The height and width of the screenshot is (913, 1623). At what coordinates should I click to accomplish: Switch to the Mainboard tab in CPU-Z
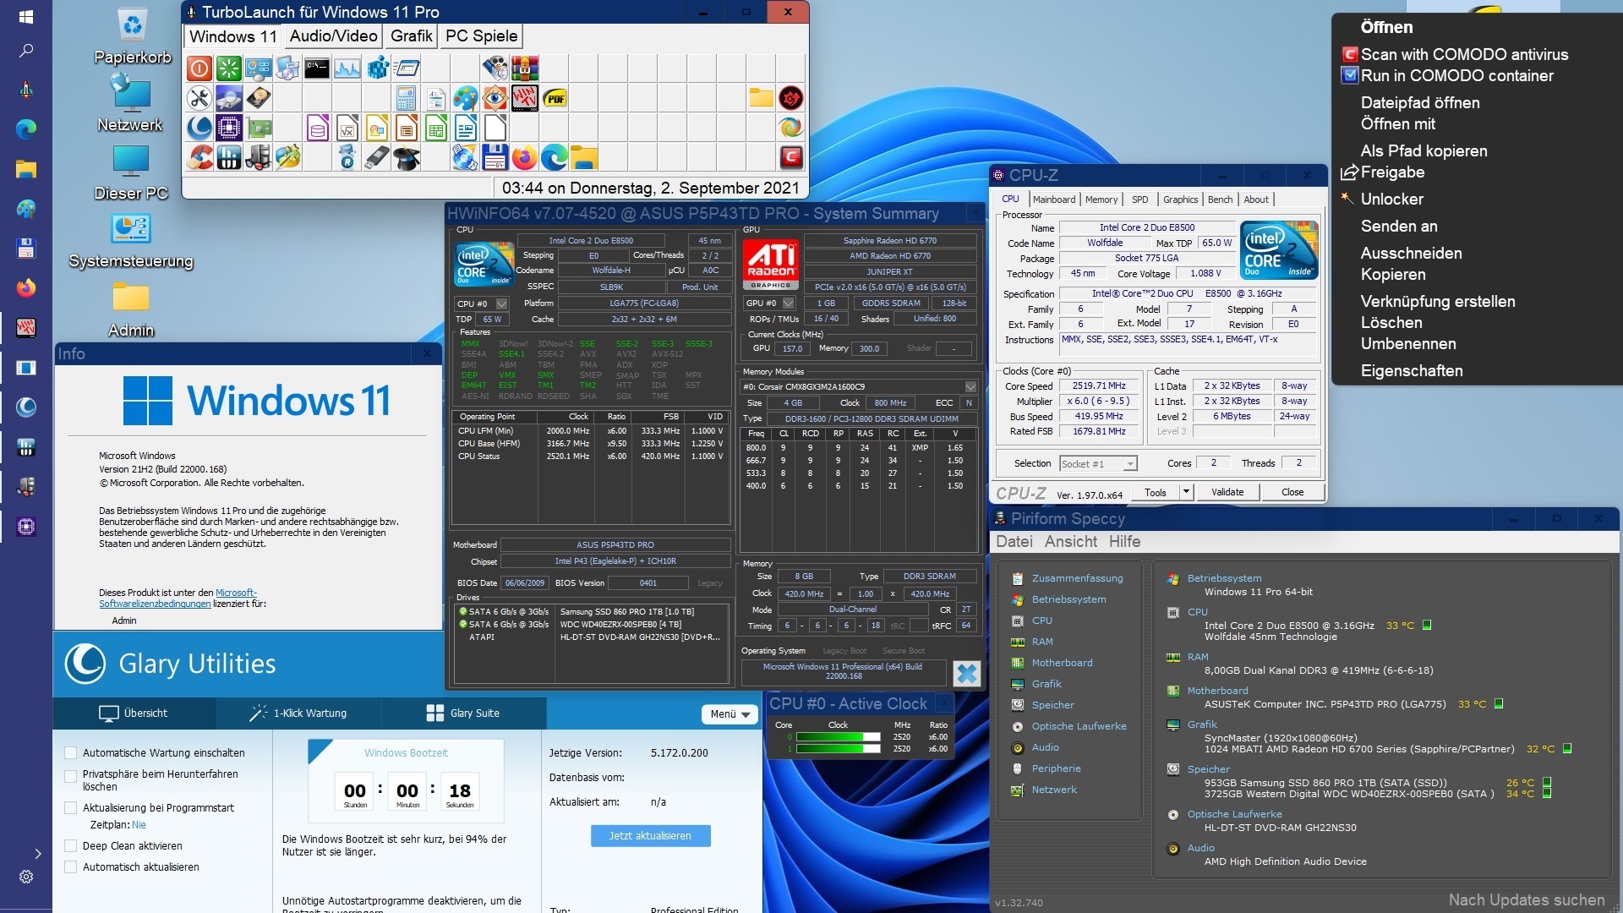tap(1053, 200)
